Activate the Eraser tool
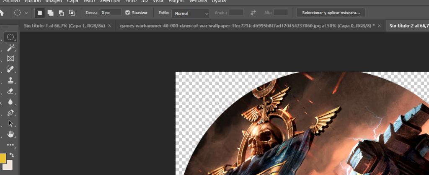Screen dimensions: 429x175 [11, 91]
